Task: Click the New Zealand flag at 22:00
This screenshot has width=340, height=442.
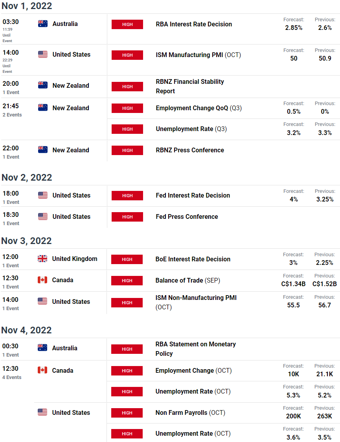Action: (43, 150)
